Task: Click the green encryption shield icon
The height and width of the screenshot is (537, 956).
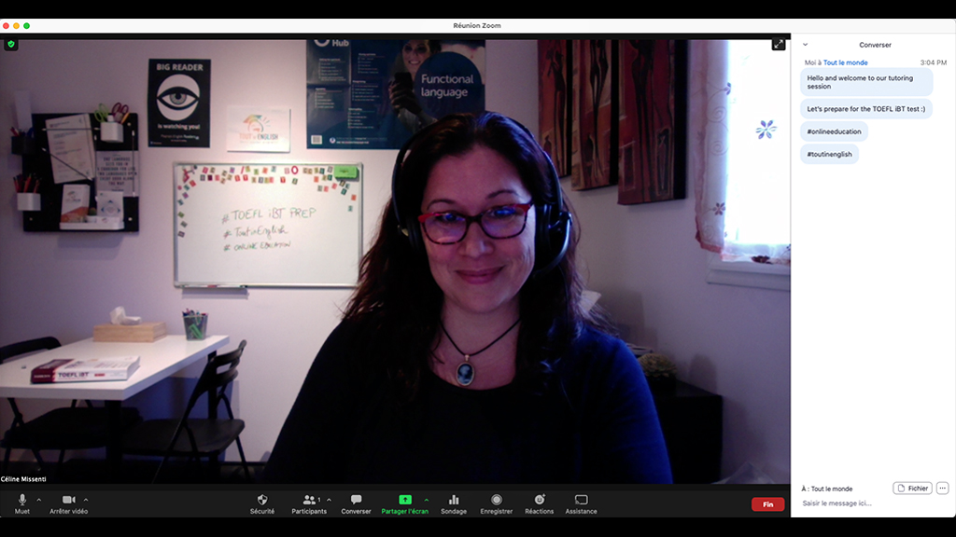Action: (x=11, y=45)
